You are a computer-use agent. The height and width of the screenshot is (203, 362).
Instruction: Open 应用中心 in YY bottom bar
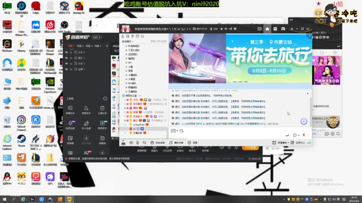point(298,143)
